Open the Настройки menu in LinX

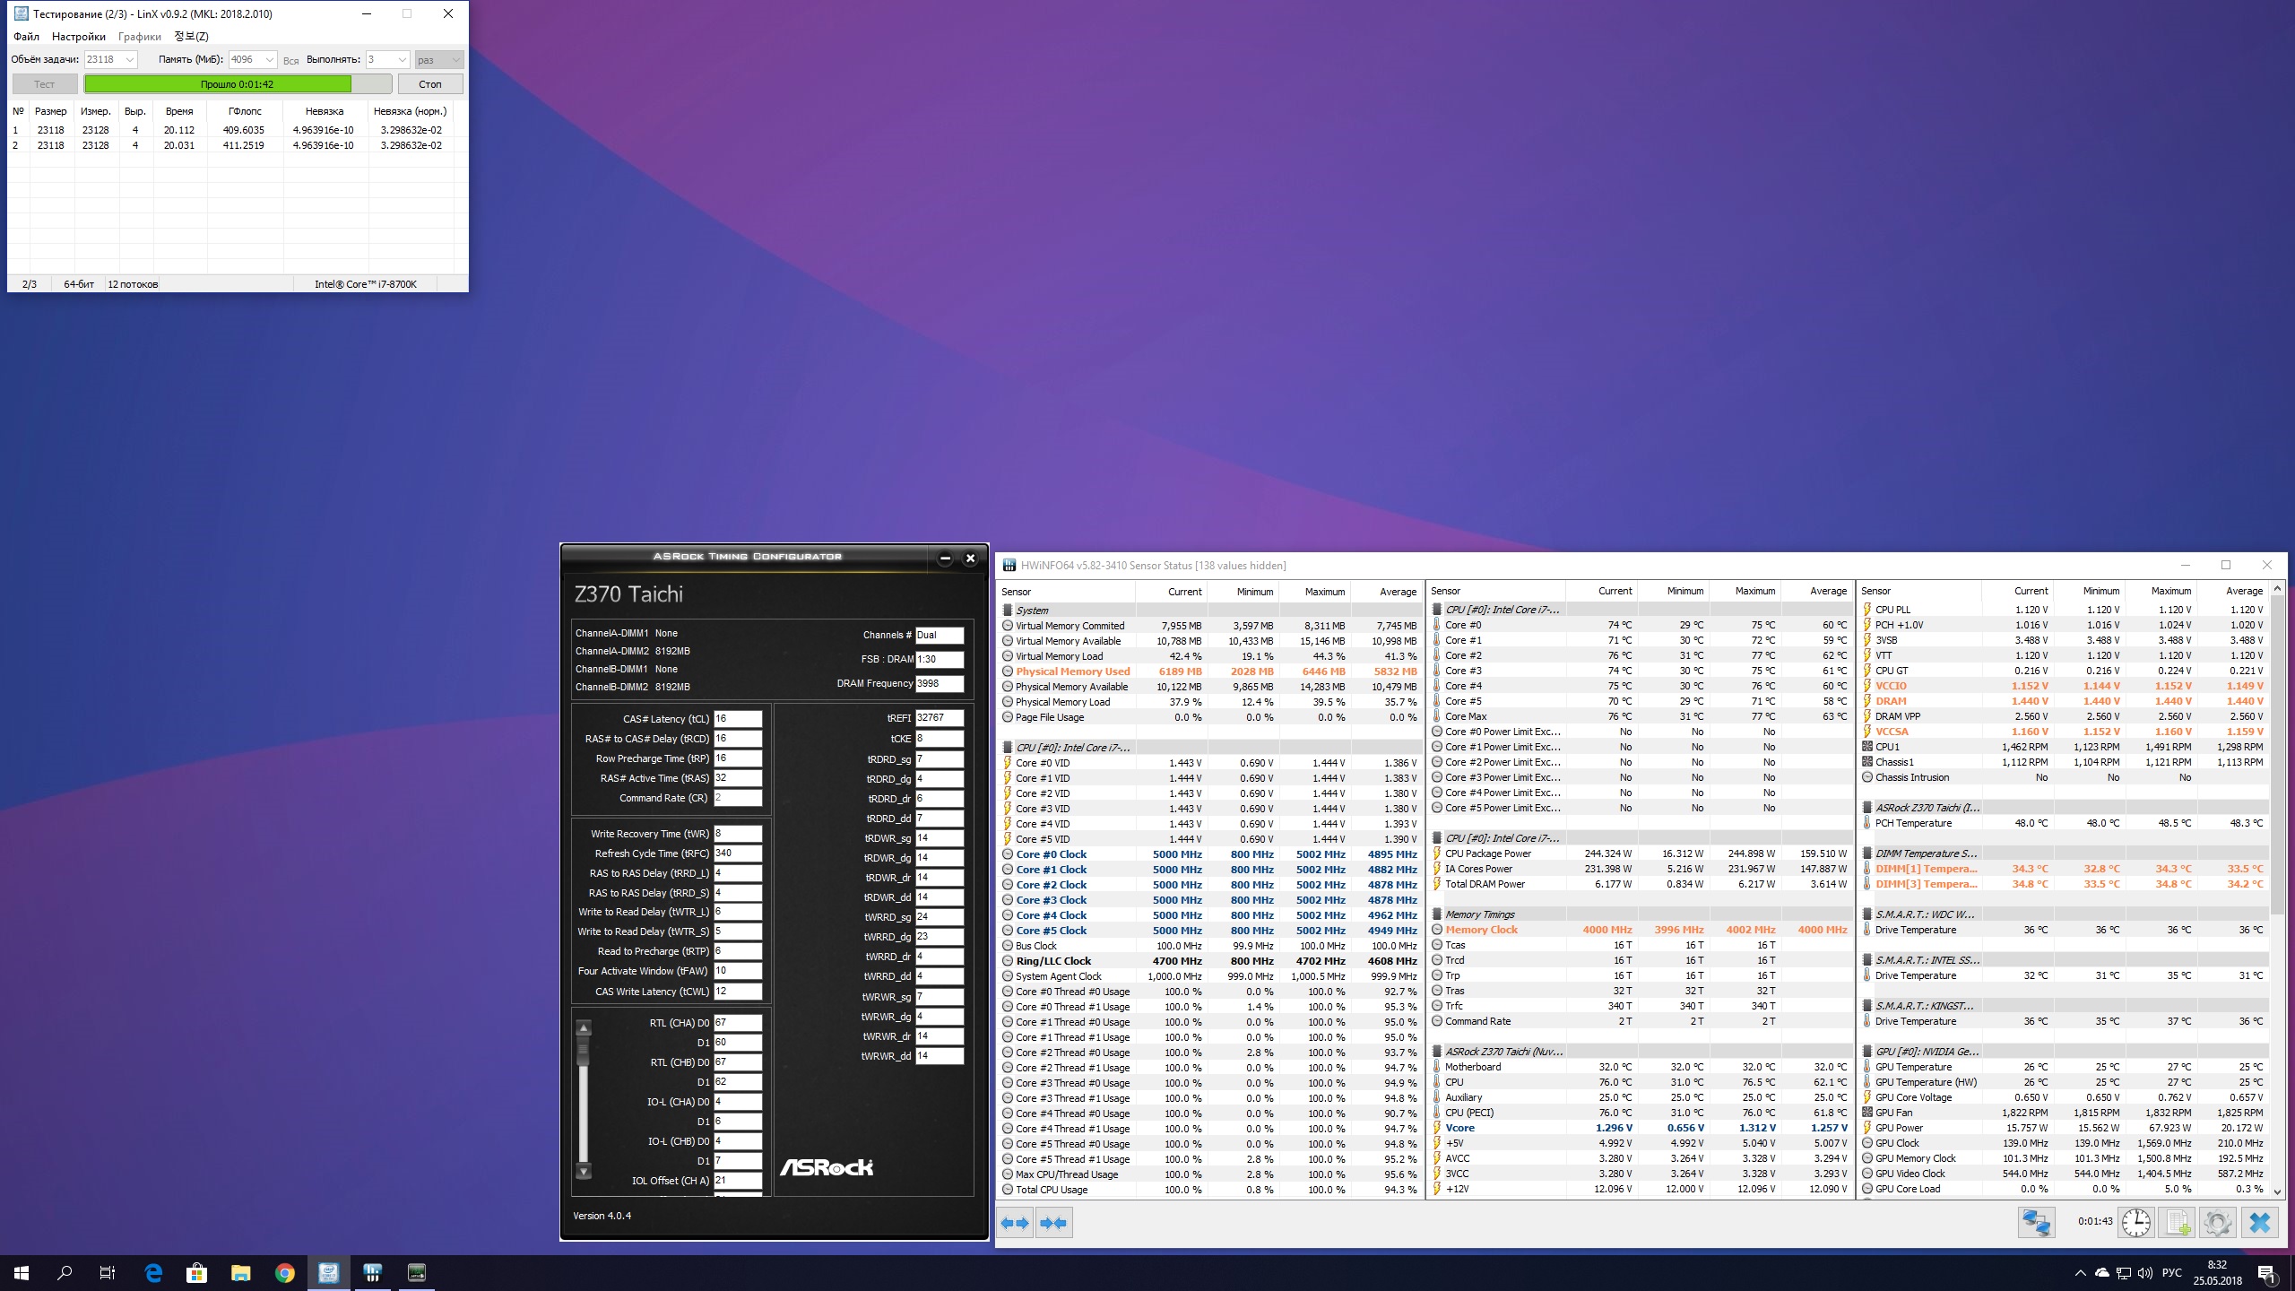click(x=79, y=37)
